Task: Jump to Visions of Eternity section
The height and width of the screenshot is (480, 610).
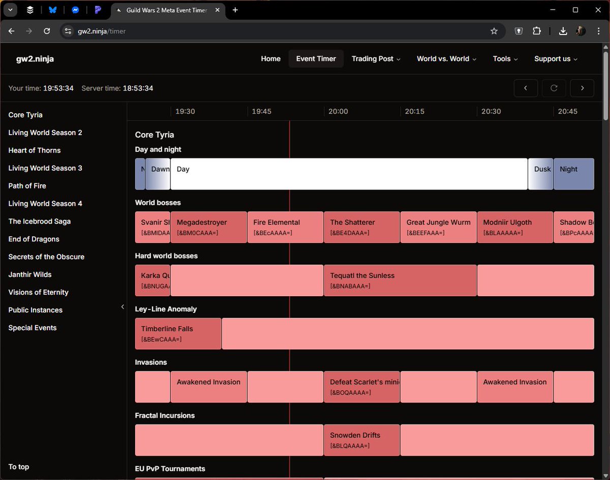Action: [39, 293]
